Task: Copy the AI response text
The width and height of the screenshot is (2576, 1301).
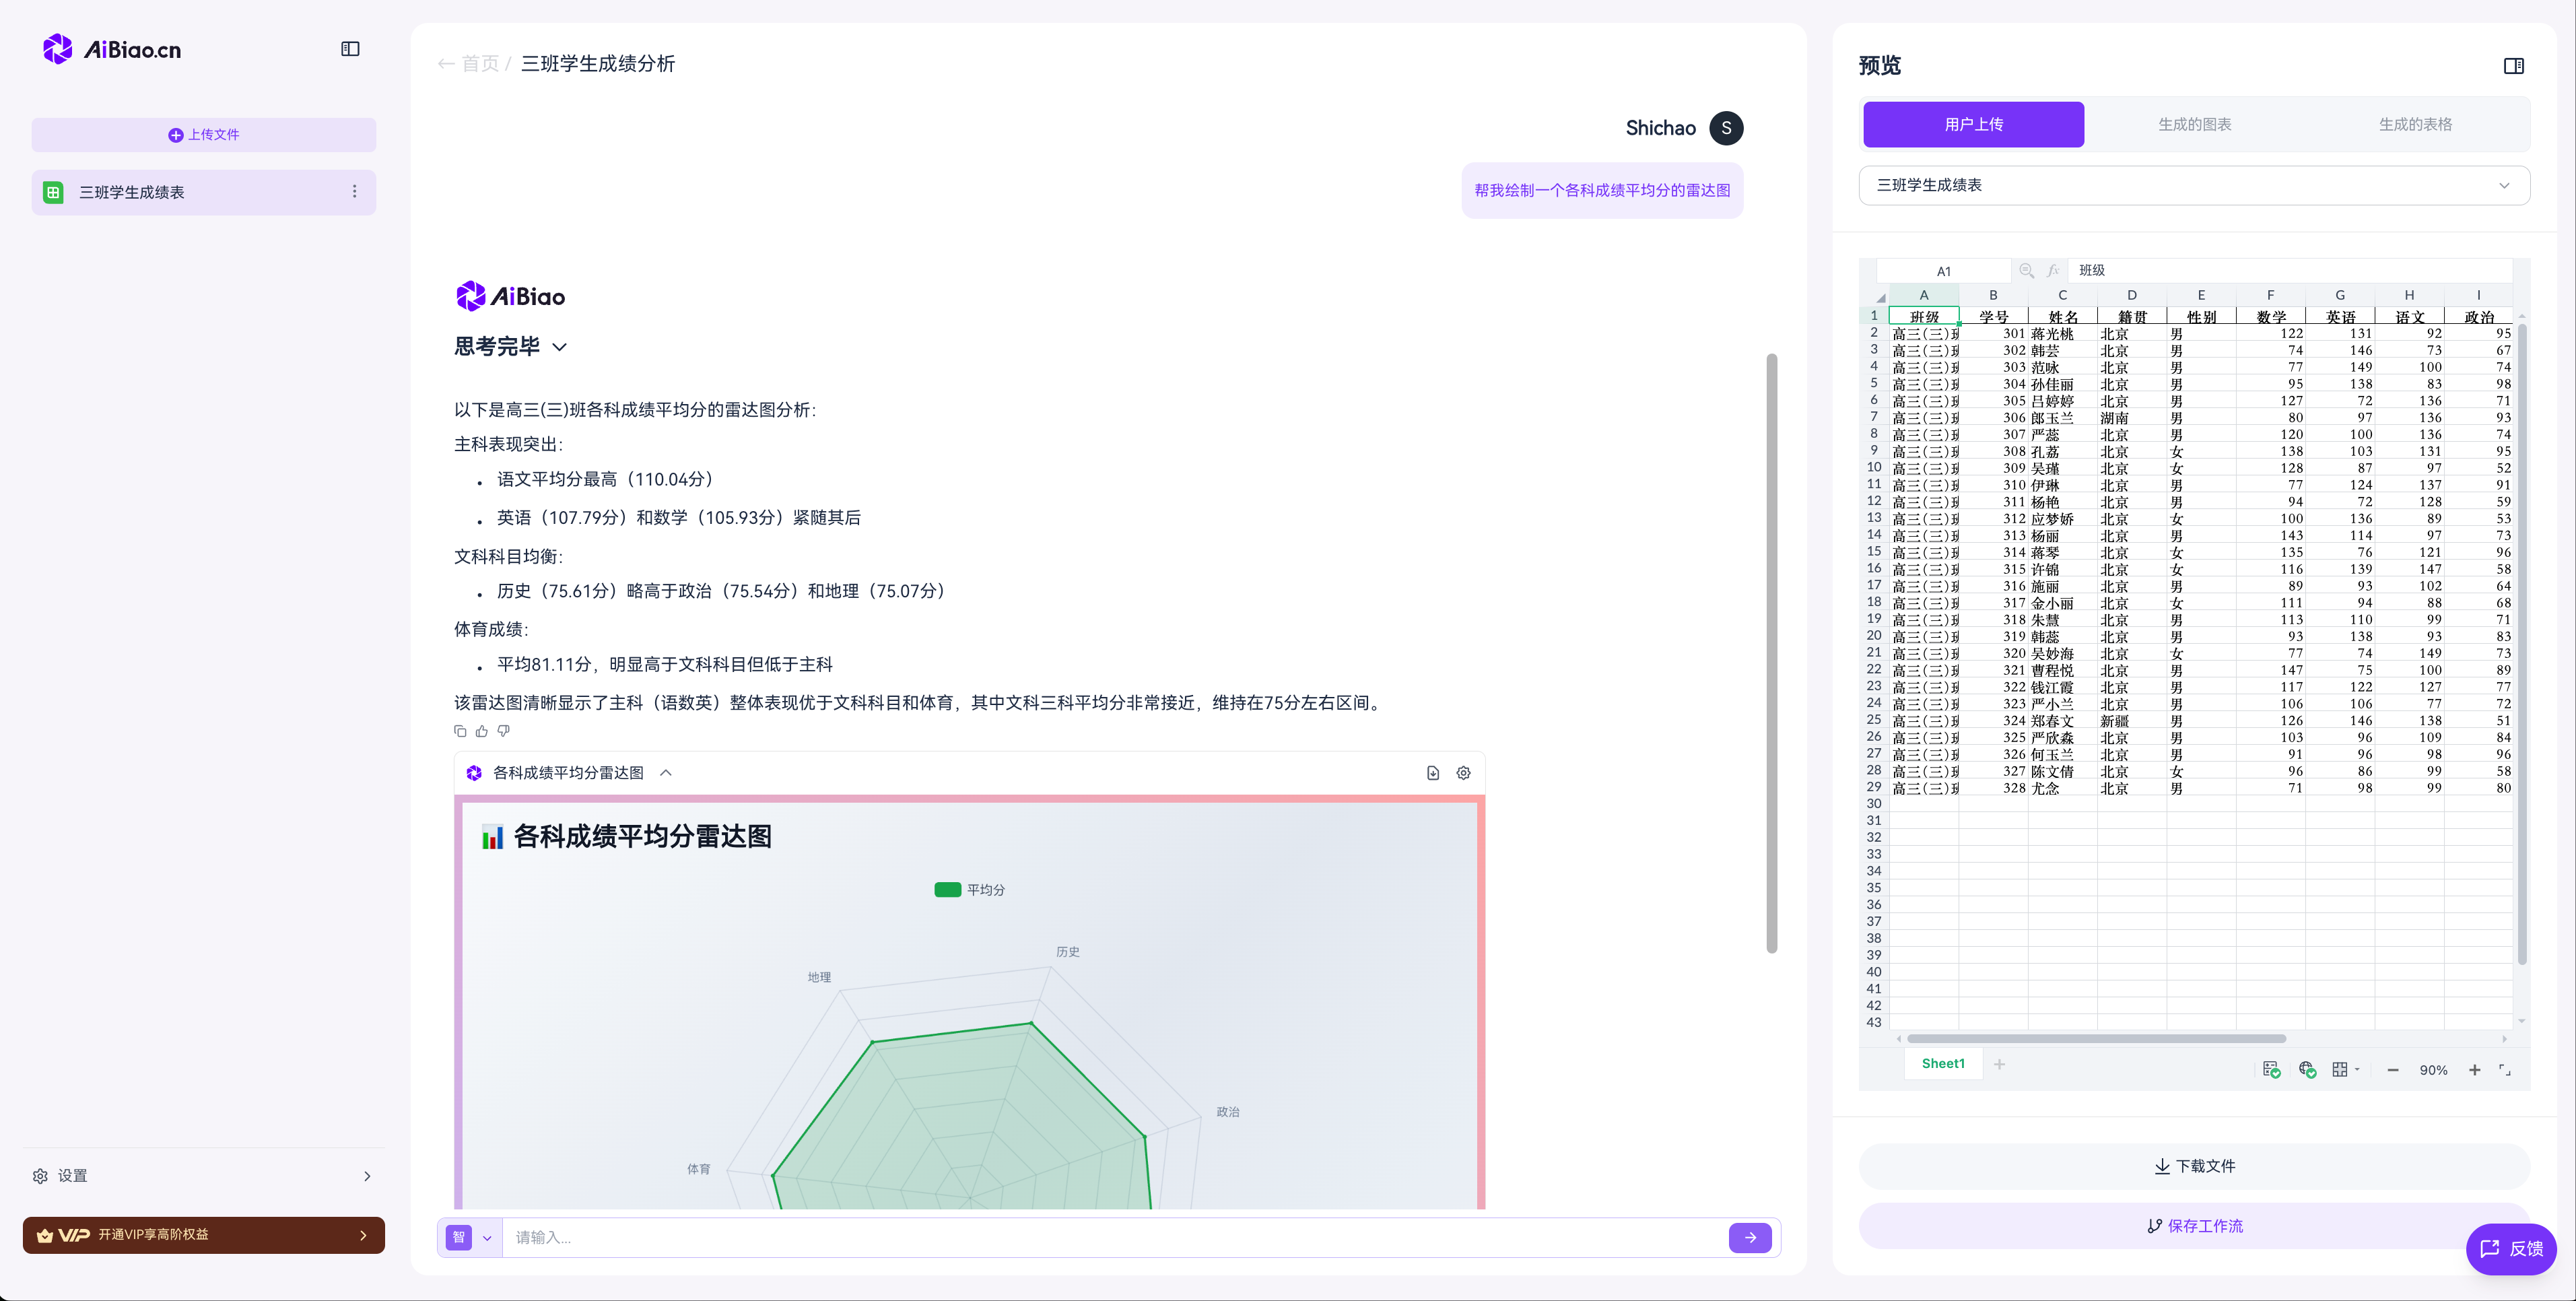Action: coord(460,731)
